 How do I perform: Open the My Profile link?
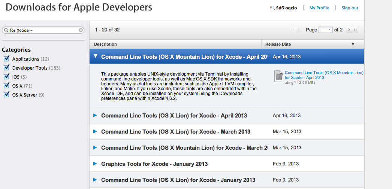[319, 8]
